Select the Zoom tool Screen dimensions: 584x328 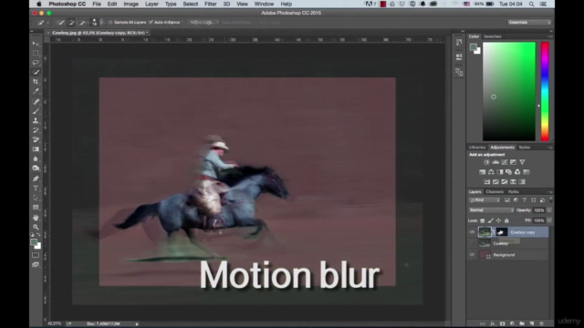click(x=36, y=227)
